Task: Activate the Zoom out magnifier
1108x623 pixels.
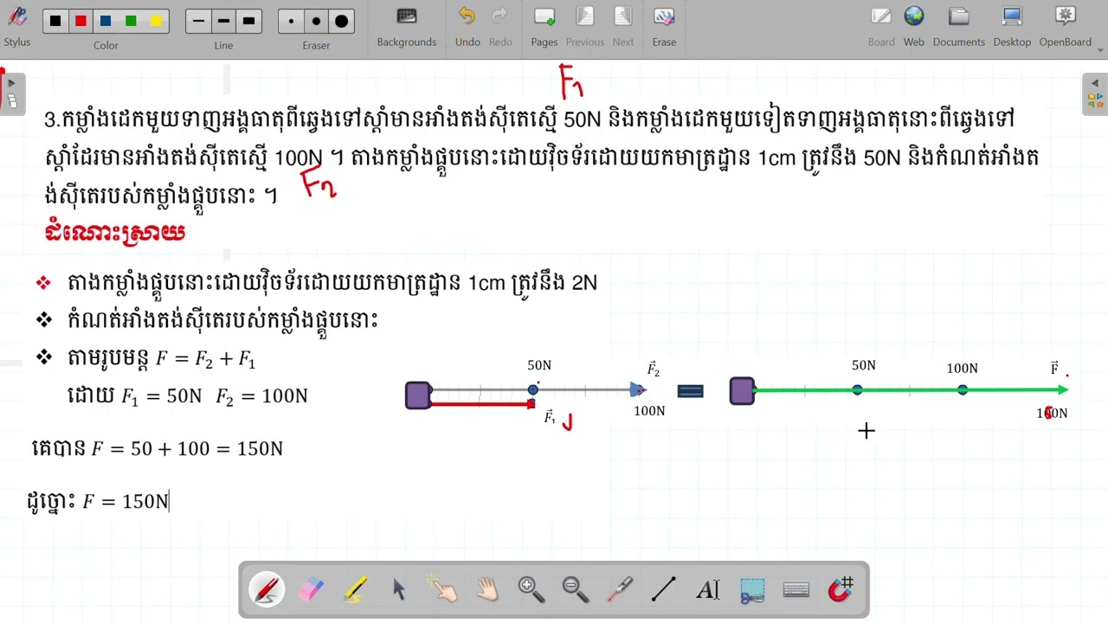Action: pyautogui.click(x=576, y=590)
